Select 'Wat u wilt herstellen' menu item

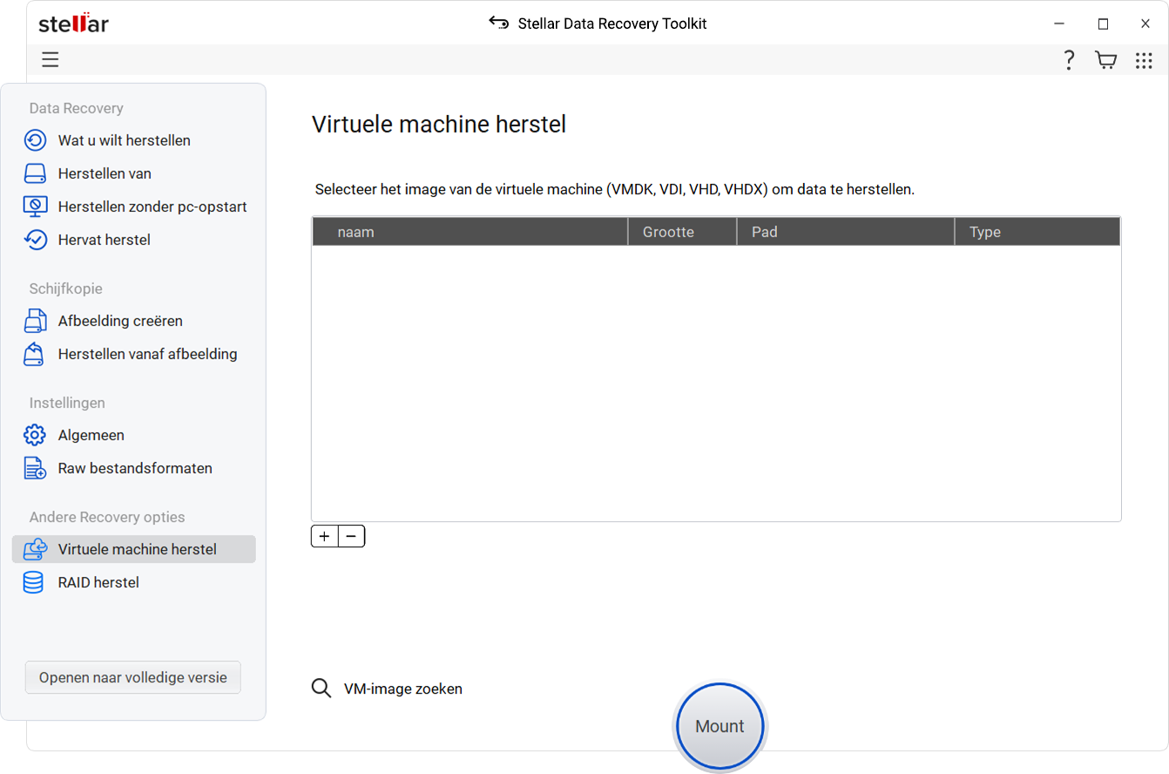(125, 140)
